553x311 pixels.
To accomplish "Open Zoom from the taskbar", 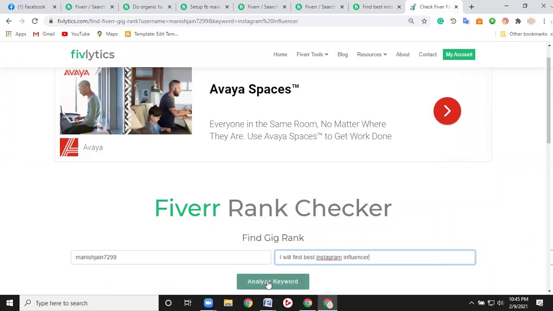I will click(208, 303).
